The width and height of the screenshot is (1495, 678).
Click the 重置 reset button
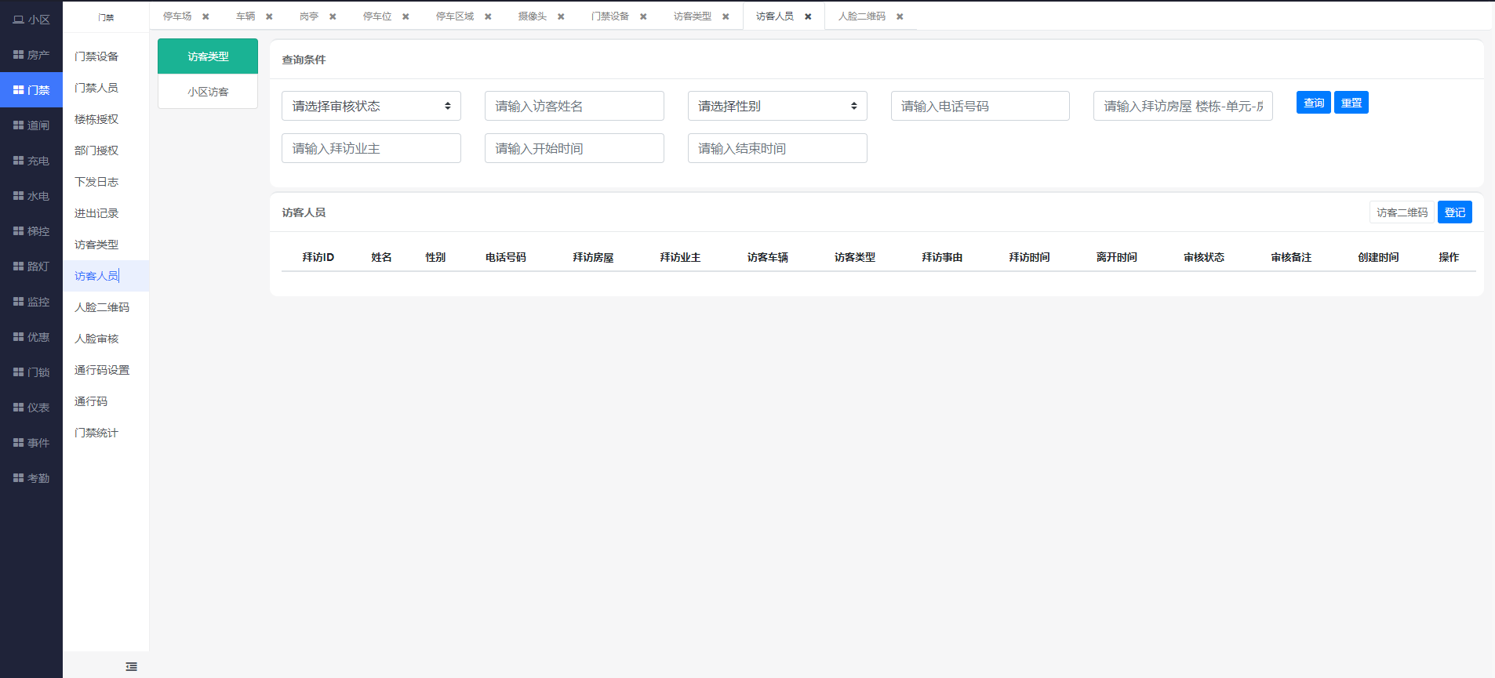[1351, 103]
